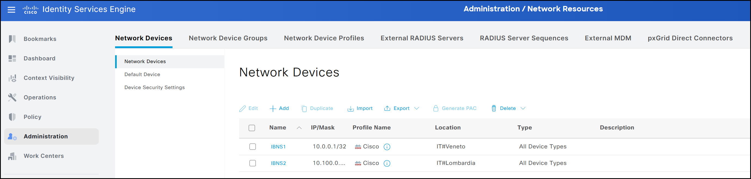
Task: Click Add to create network device
Action: click(279, 109)
